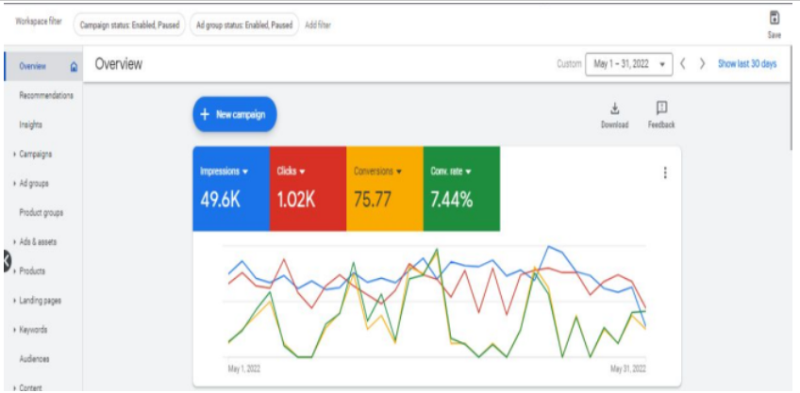
Task: Open the Feedback icon
Action: [x=661, y=108]
